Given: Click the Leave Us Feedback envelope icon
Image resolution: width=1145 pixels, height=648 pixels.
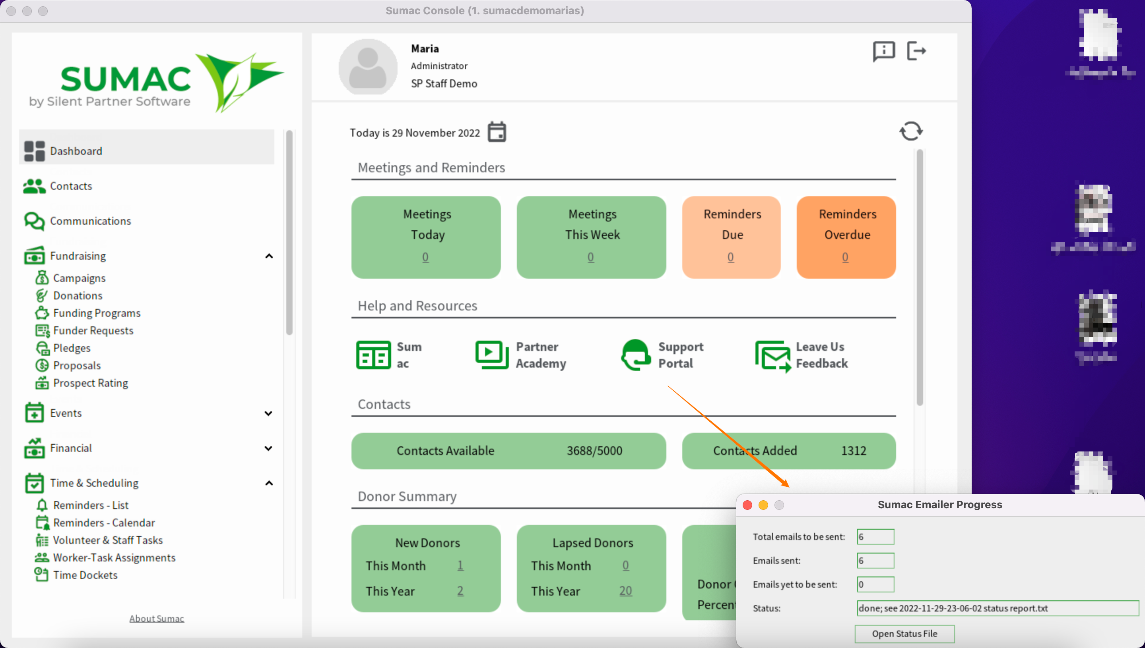Looking at the screenshot, I should tap(772, 357).
